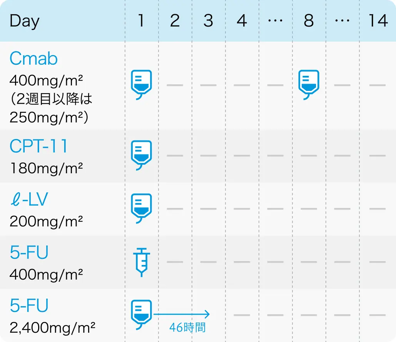Click the Cmab Day 8 infusion bag icon

click(x=309, y=85)
